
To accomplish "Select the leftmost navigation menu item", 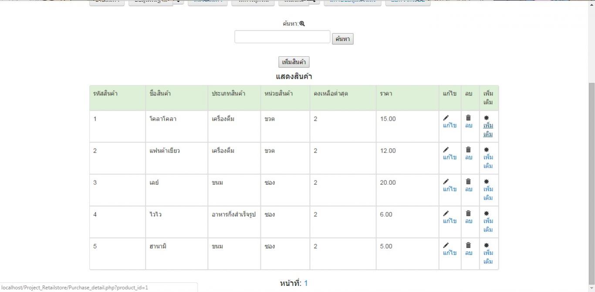I will click(107, 1).
